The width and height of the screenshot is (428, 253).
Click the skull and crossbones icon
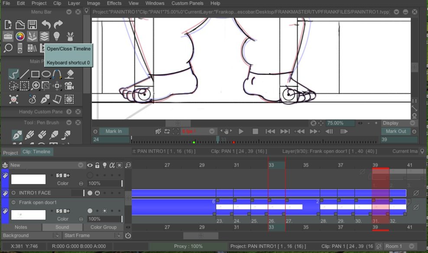[13, 99]
